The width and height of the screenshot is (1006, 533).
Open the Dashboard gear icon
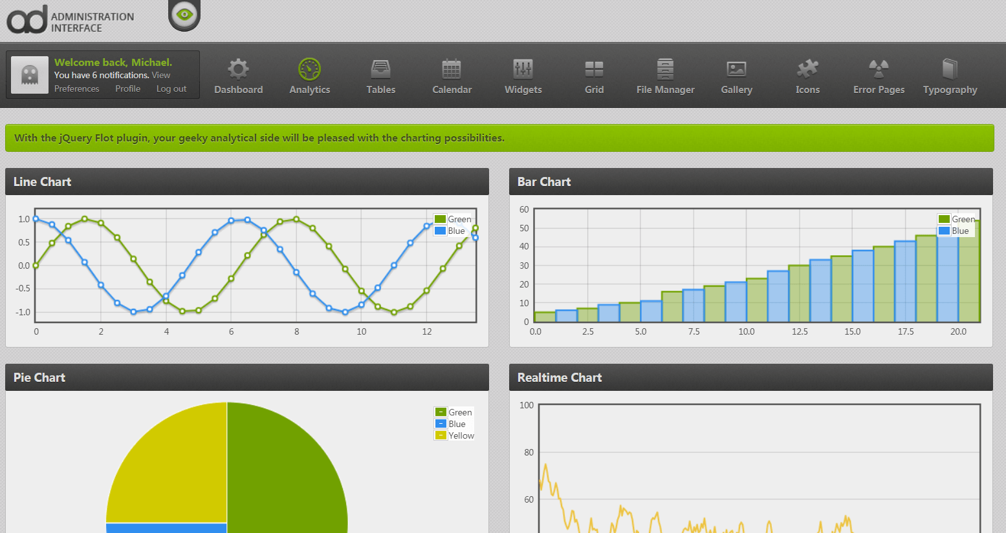click(x=238, y=69)
